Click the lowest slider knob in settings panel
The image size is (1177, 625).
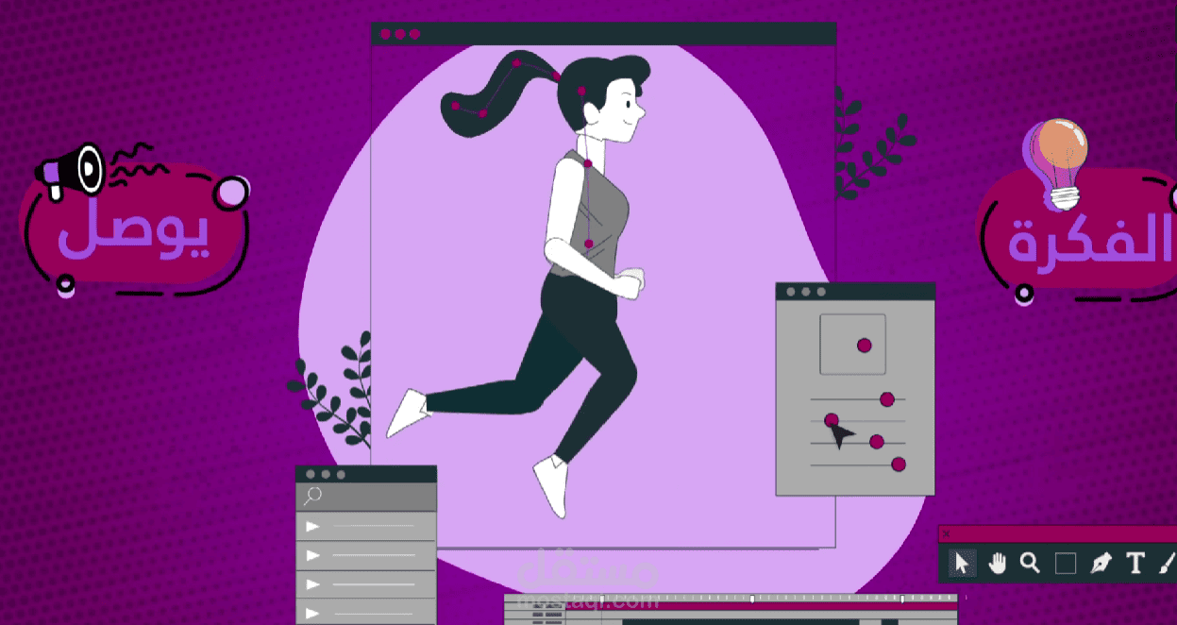[x=899, y=464]
